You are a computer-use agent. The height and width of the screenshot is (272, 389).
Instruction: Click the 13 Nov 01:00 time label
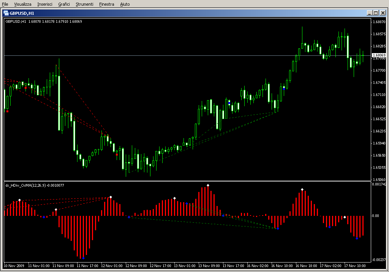coord(185,266)
